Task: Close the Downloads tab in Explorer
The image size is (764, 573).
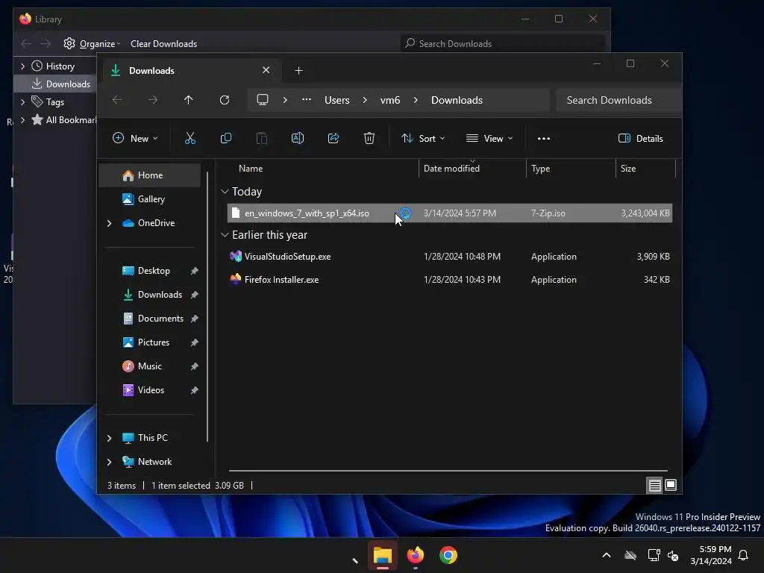Action: point(266,70)
